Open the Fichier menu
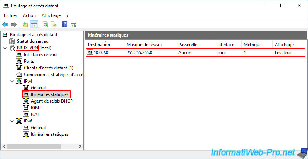Screen dimensions: 308x159 (x=11, y=15)
